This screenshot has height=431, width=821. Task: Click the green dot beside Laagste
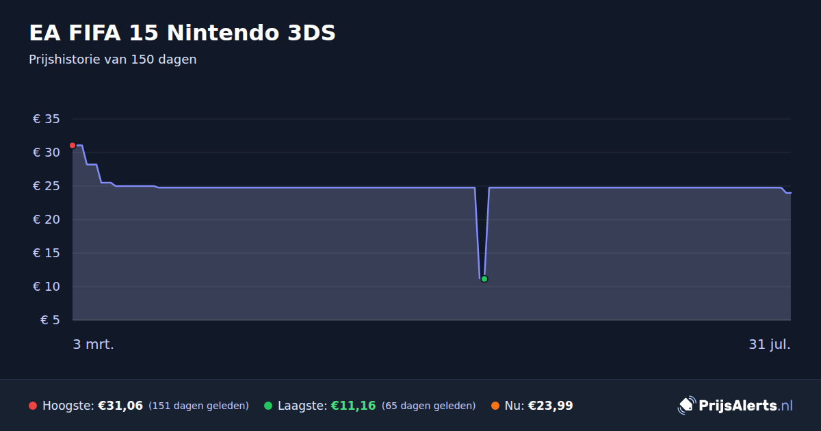[268, 406]
